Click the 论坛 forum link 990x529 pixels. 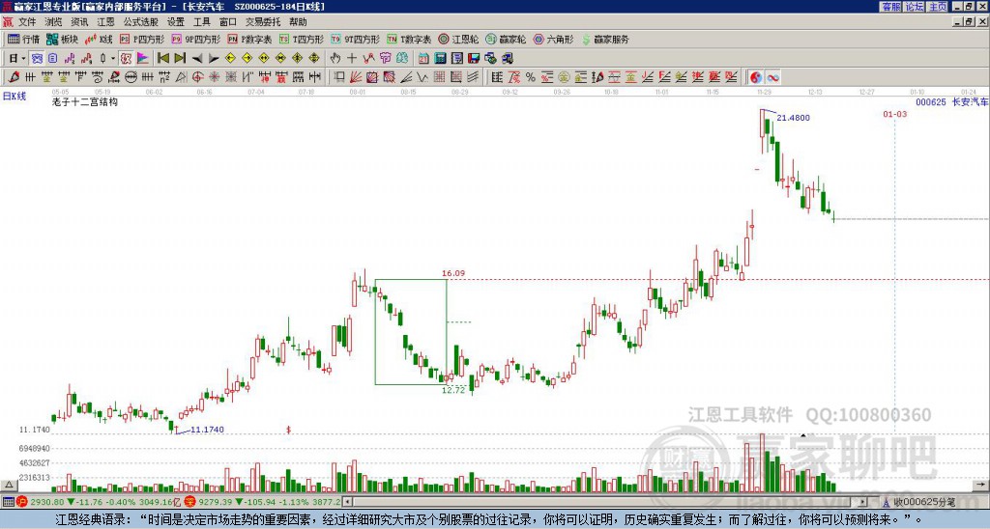[915, 7]
